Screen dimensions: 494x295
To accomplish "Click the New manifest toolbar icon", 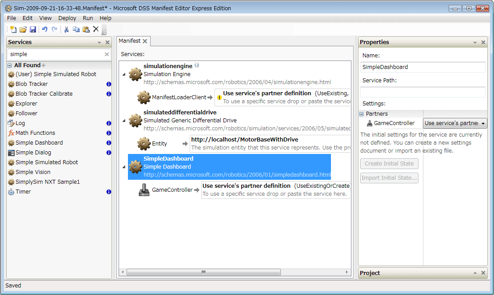I will coord(13,29).
